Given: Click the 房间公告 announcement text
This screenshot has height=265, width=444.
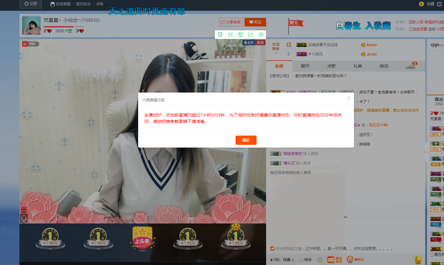Looking at the screenshot, I should tap(308, 76).
